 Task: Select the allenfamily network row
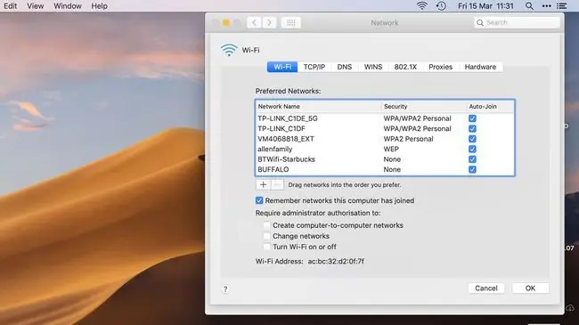[x=385, y=150]
